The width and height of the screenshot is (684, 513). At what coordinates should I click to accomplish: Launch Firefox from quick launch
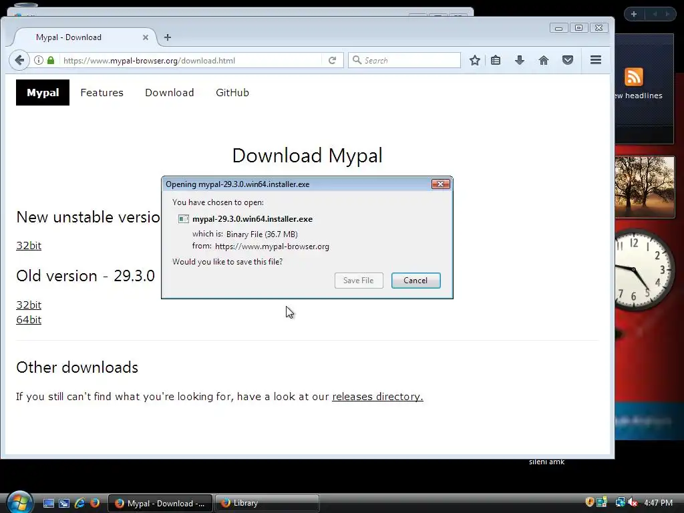[95, 503]
